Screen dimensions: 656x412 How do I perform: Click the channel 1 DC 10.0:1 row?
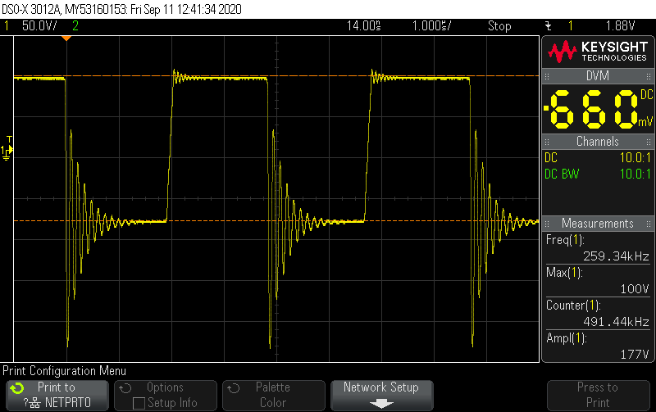[x=598, y=158]
